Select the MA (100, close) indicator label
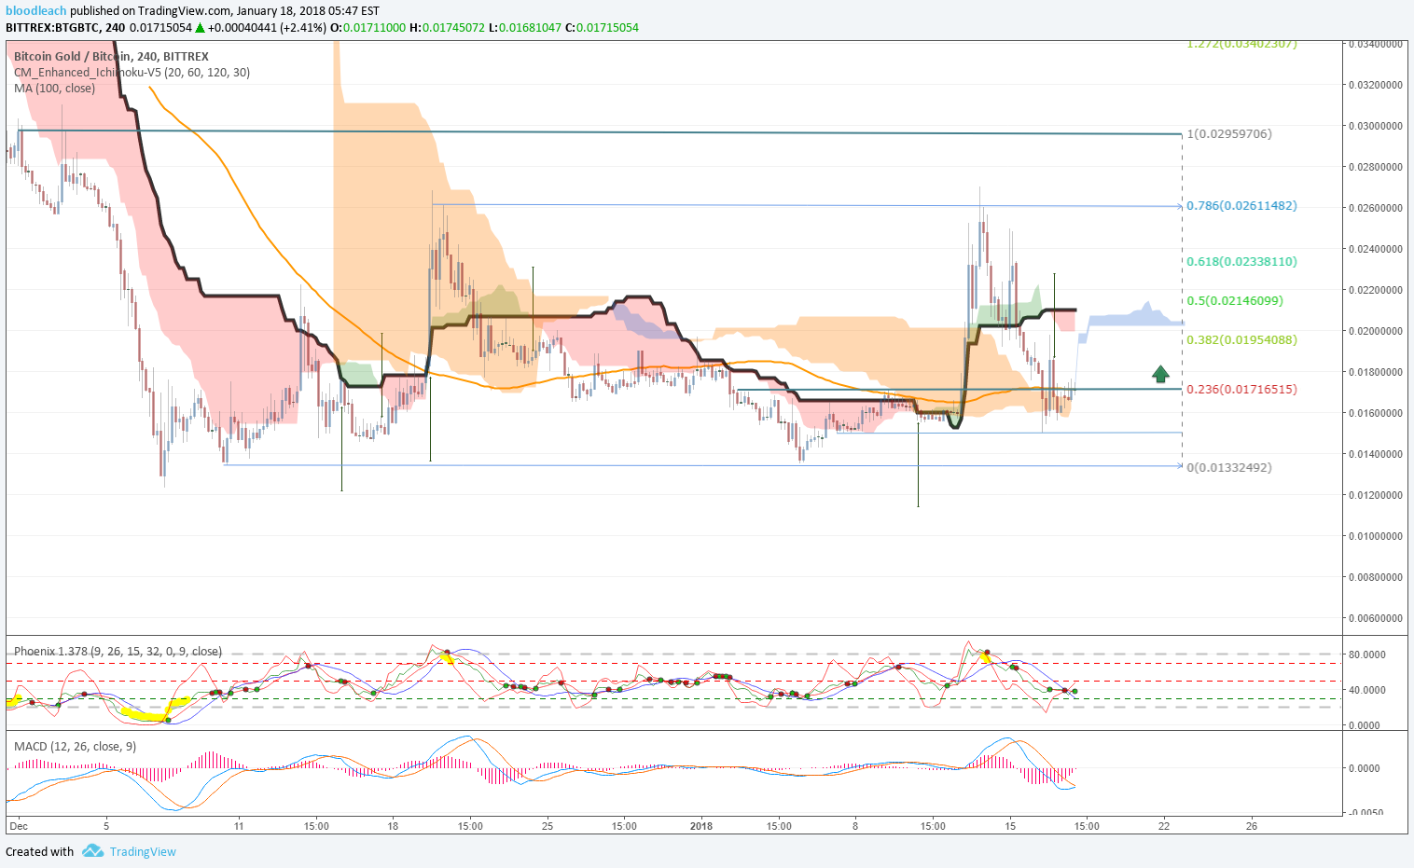 pos(54,88)
